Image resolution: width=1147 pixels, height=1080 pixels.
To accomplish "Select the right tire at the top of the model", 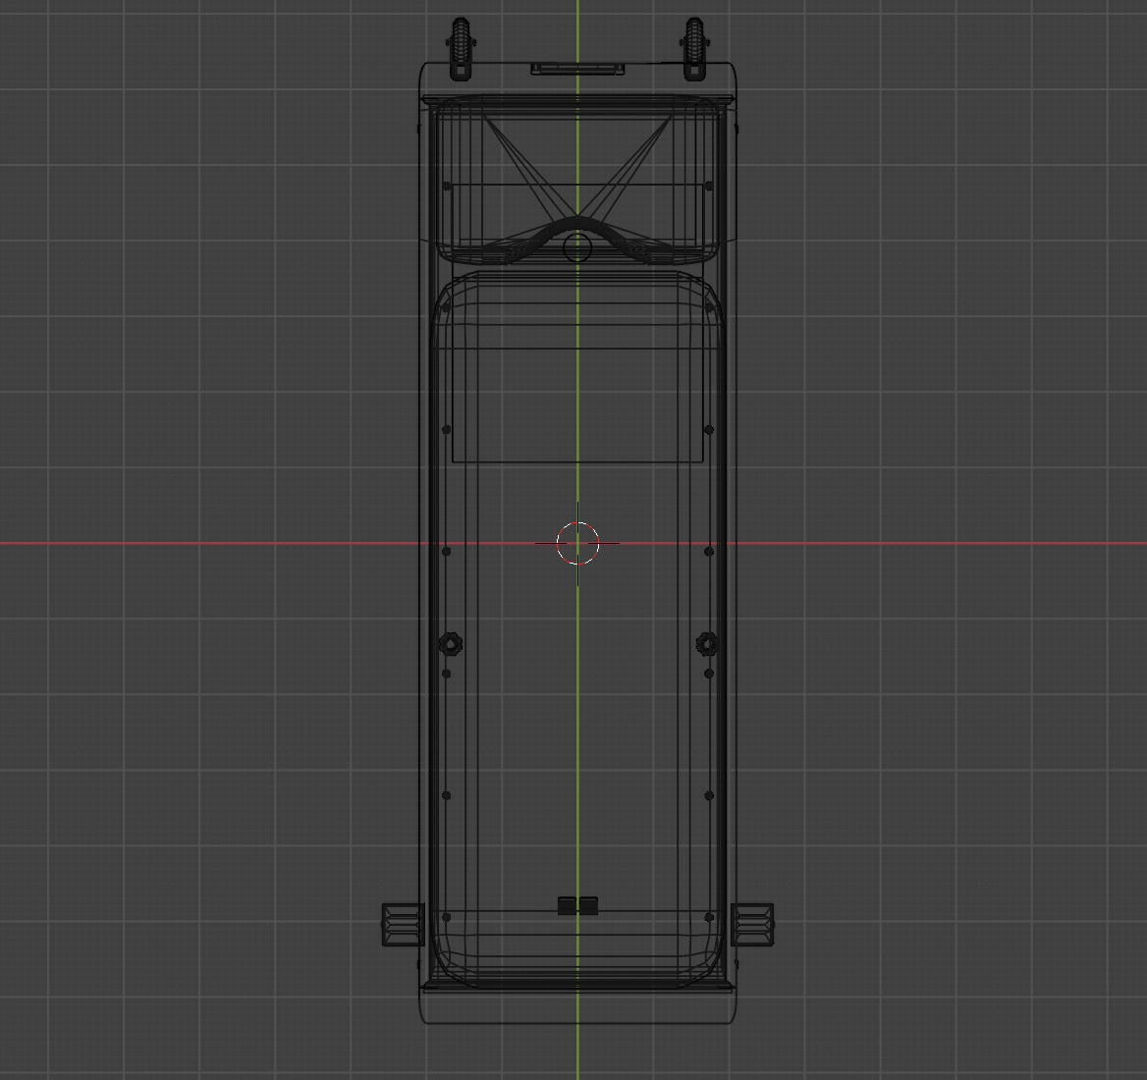I will (x=694, y=48).
